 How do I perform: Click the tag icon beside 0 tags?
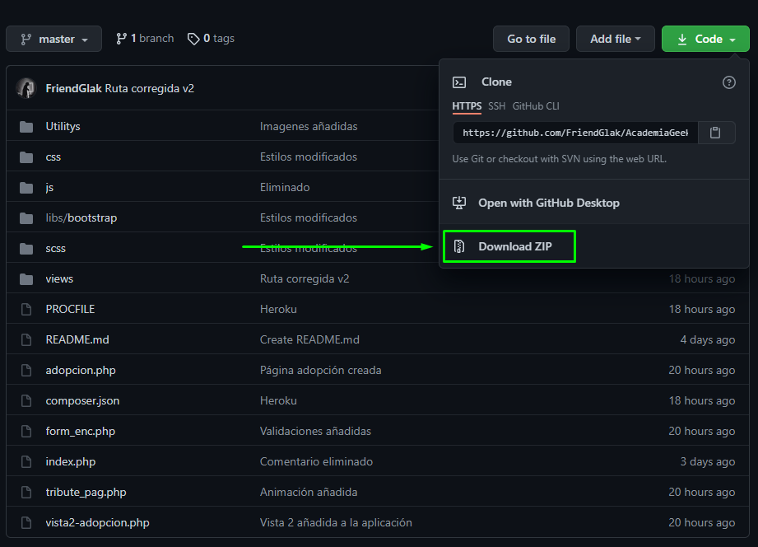pos(193,40)
